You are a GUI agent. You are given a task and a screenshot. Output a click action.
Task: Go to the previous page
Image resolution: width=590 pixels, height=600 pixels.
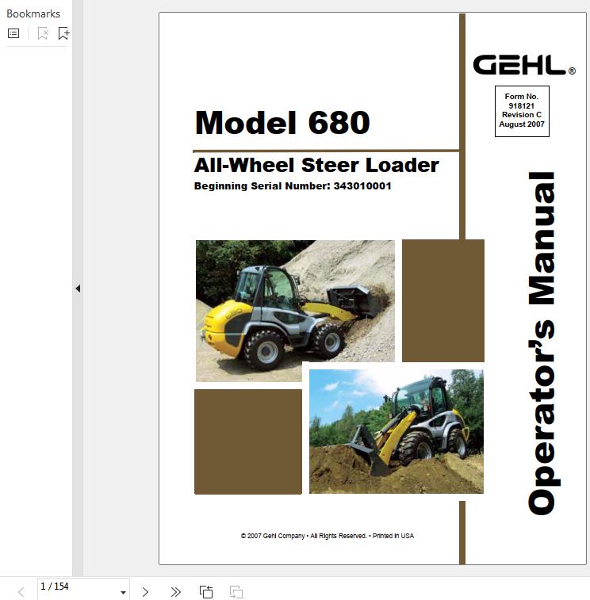(x=21, y=591)
